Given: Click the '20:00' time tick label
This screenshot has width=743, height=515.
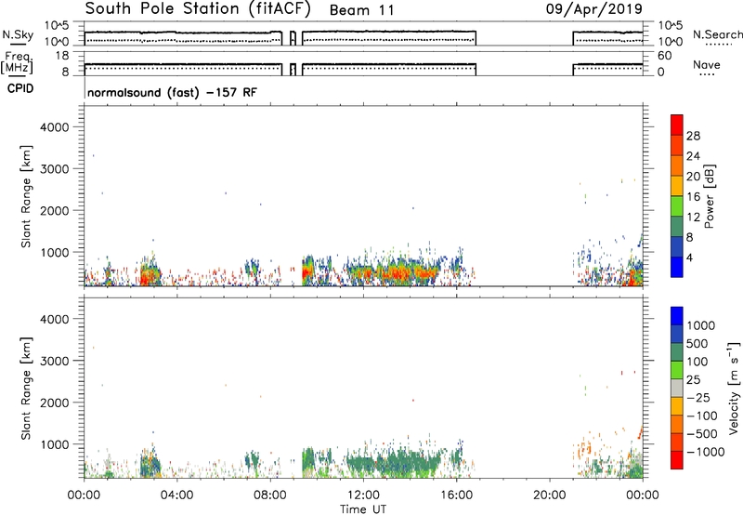Looking at the screenshot, I should coord(549,495).
